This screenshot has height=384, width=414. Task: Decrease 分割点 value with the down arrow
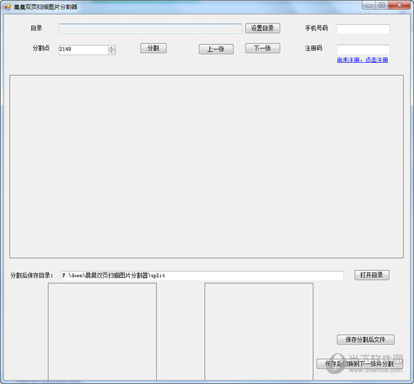click(112, 52)
